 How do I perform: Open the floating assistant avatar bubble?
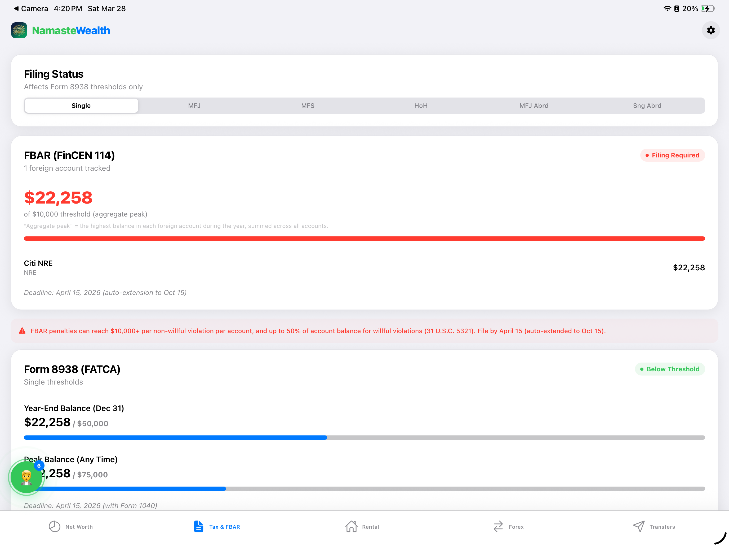point(26,477)
